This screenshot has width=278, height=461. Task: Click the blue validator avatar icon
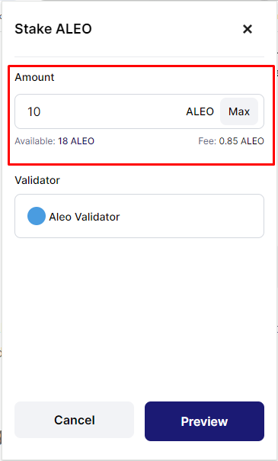[37, 216]
